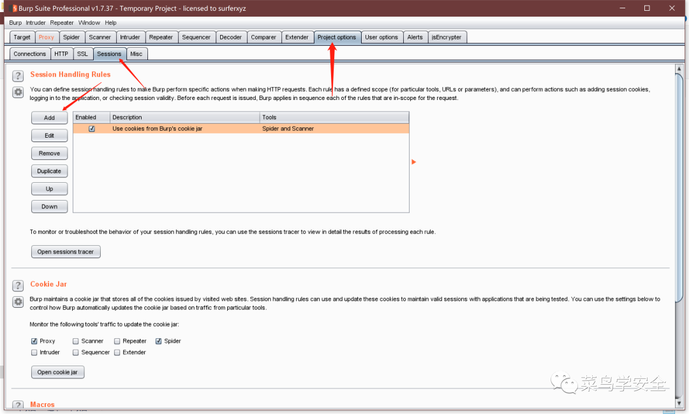Open the SSL sub-tab

[x=82, y=54]
